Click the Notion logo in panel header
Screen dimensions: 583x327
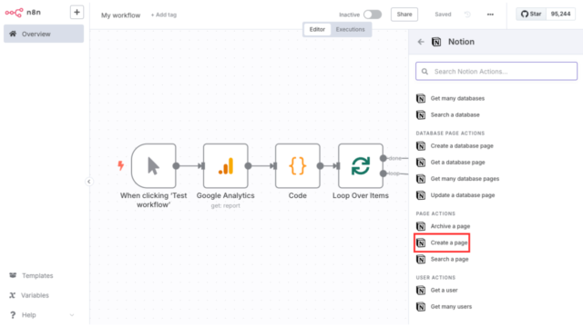coord(436,42)
